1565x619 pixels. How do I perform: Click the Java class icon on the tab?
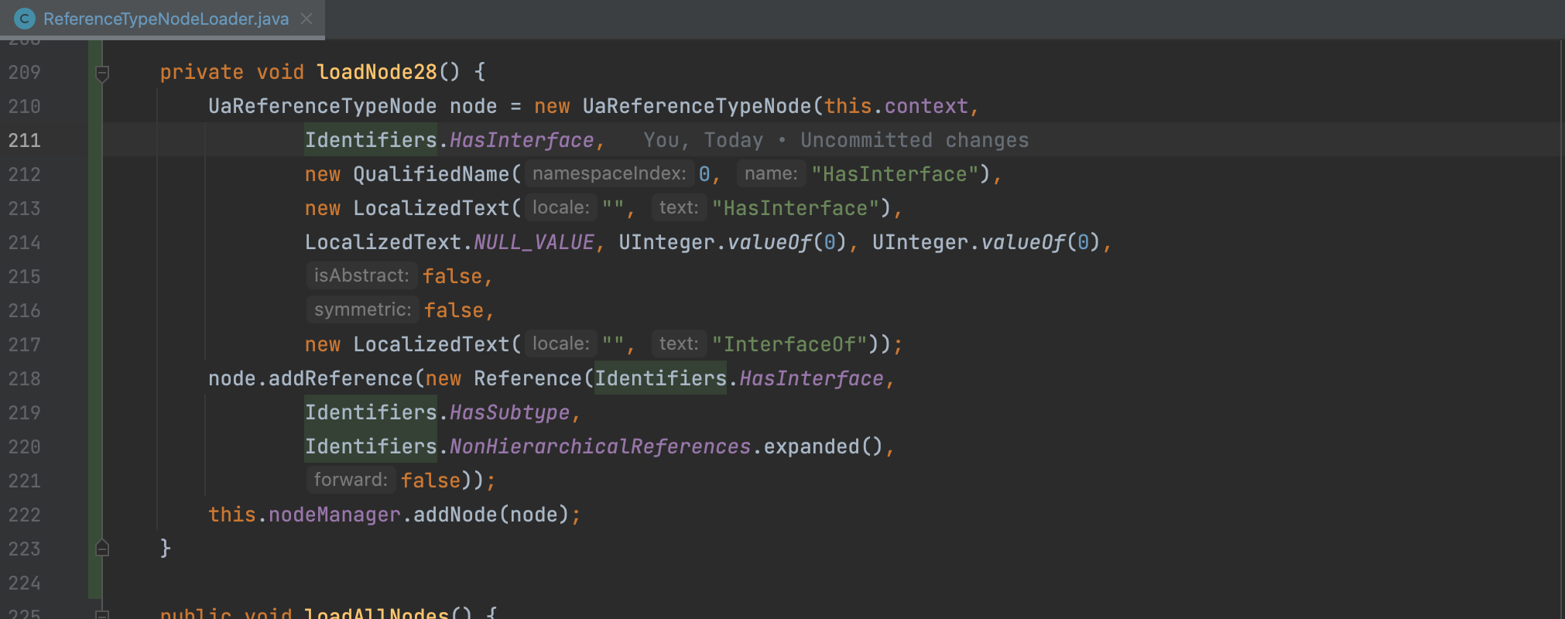[25, 19]
